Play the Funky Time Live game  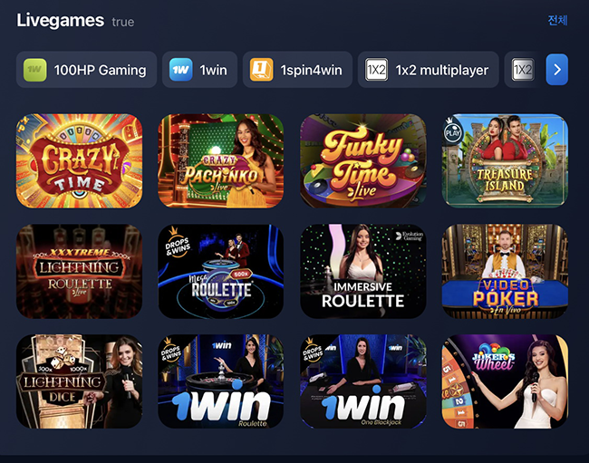pyautogui.click(x=362, y=160)
